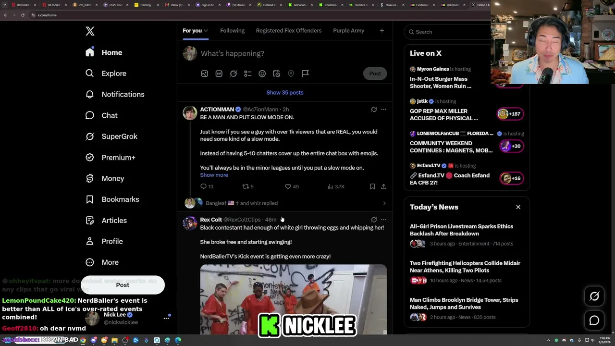
Task: Open Notifications from the sidebar
Action: 115,94
